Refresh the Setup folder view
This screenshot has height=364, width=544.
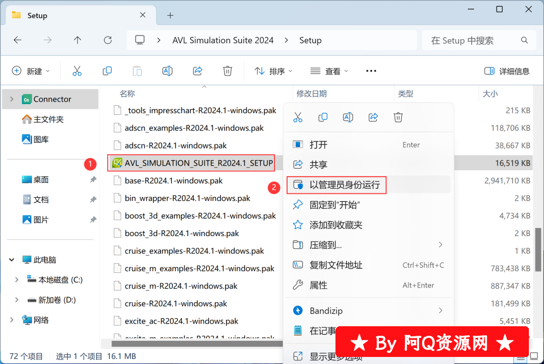click(108, 40)
